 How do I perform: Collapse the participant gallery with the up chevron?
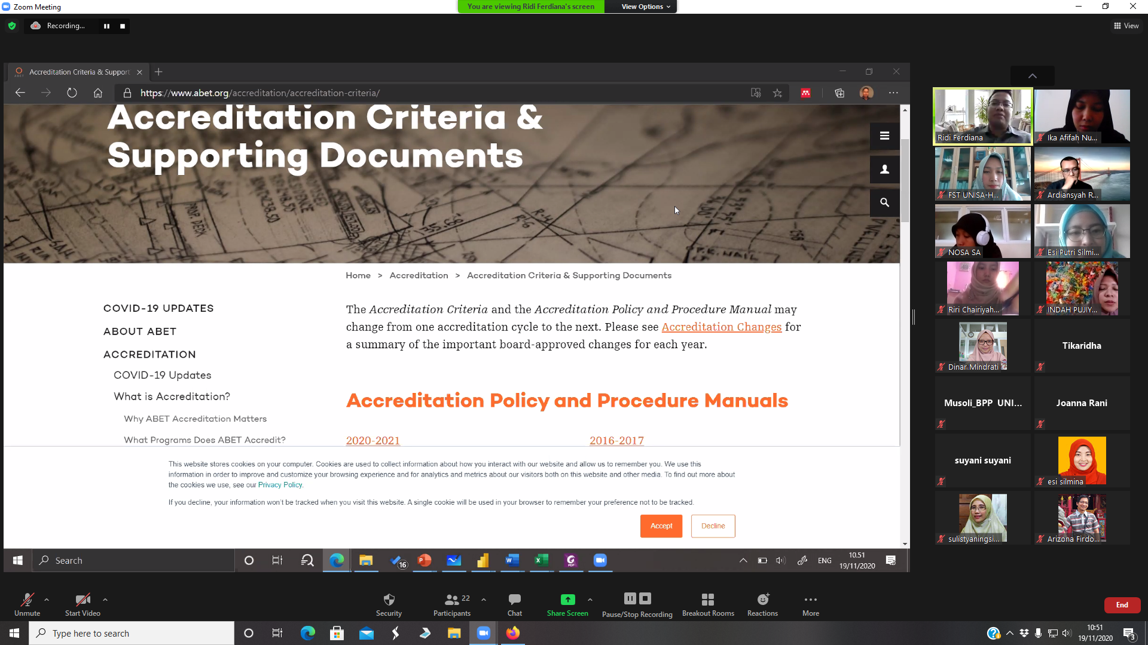(x=1032, y=76)
